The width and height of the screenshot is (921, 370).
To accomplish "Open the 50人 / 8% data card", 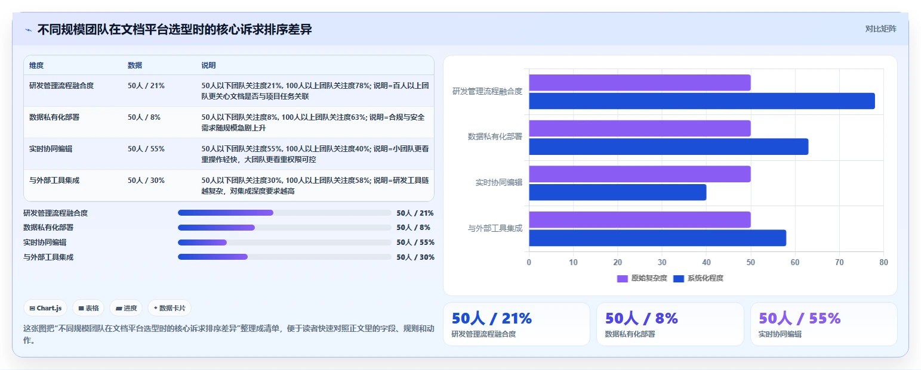I will [x=670, y=324].
